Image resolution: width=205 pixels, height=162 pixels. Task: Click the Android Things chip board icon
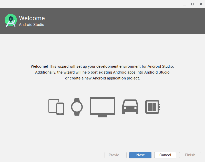click(x=153, y=107)
